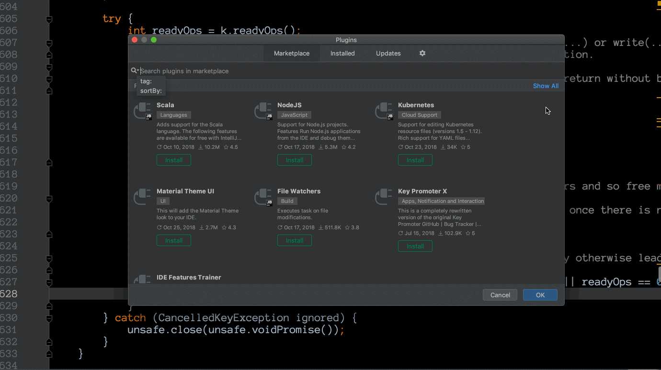
Task: Click the Show All link
Action: [x=546, y=86]
